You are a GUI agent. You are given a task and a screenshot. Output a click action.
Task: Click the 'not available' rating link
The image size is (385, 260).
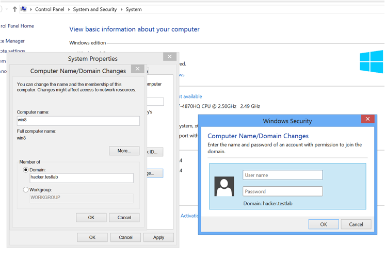point(190,96)
